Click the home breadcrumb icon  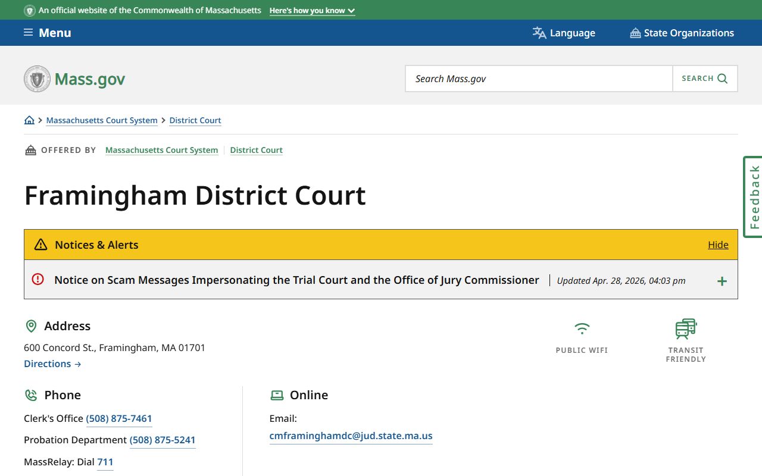pos(29,120)
